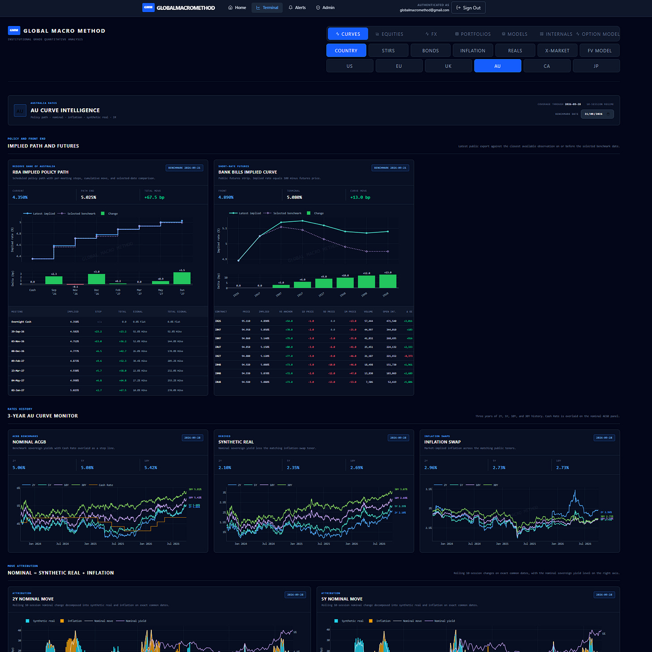Toggle Selected benchmark series in RBA chart legend
This screenshot has height=652, width=652.
[77, 214]
